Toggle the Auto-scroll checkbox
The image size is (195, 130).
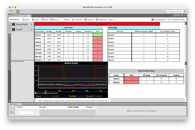click(x=36, y=93)
